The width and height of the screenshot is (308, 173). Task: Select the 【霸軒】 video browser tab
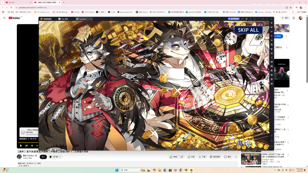point(47,2)
